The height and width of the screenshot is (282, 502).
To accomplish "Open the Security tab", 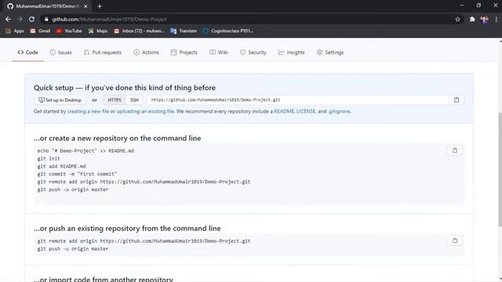I will coord(253,52).
